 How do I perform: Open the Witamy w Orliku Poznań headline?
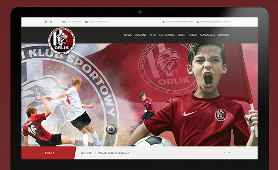pyautogui.click(x=116, y=153)
